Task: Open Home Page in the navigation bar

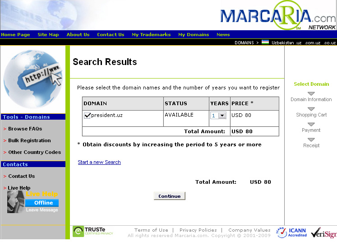Action: [15, 35]
